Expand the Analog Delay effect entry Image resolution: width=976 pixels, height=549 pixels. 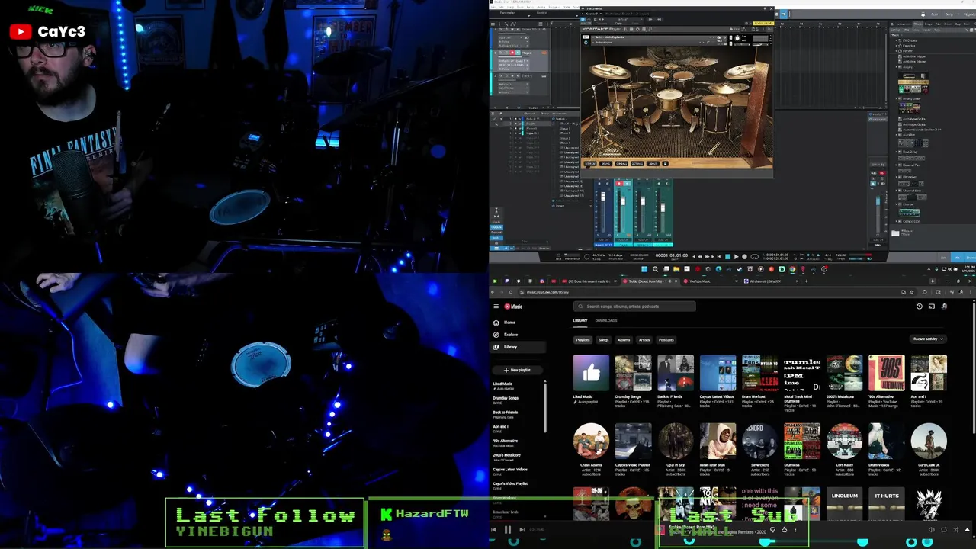click(x=896, y=98)
